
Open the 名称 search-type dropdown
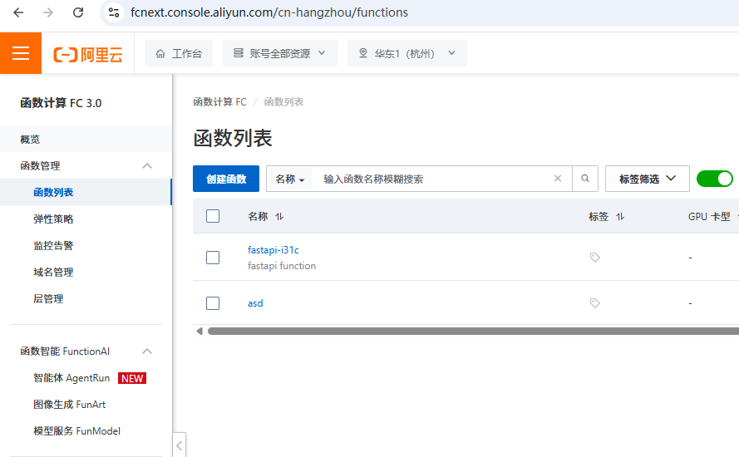[x=289, y=179]
